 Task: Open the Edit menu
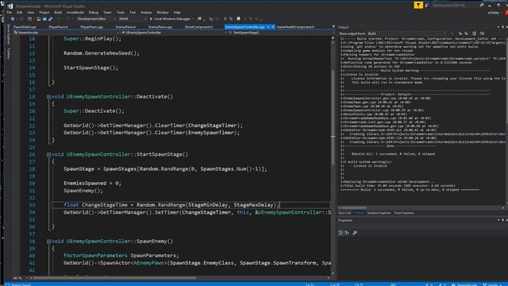tap(20, 13)
